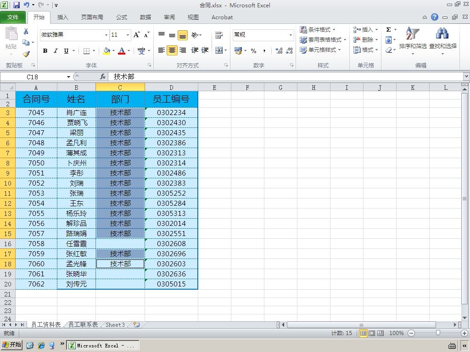Click the formula bar containing 技术部

285,77
